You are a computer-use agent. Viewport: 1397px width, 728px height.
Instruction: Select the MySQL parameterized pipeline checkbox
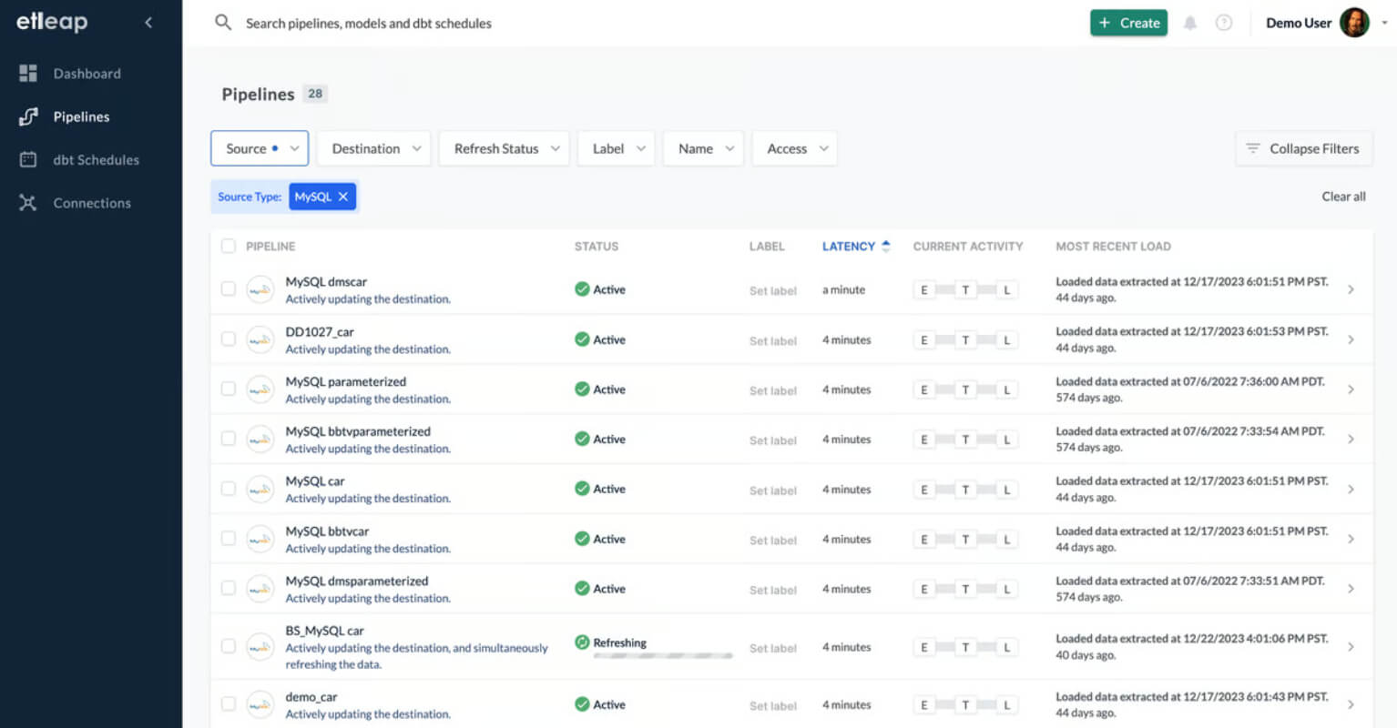coord(229,389)
